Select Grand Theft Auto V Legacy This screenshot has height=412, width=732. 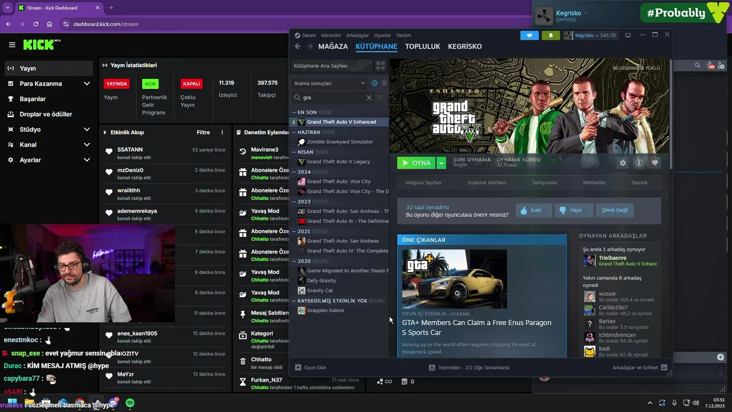[x=339, y=162]
